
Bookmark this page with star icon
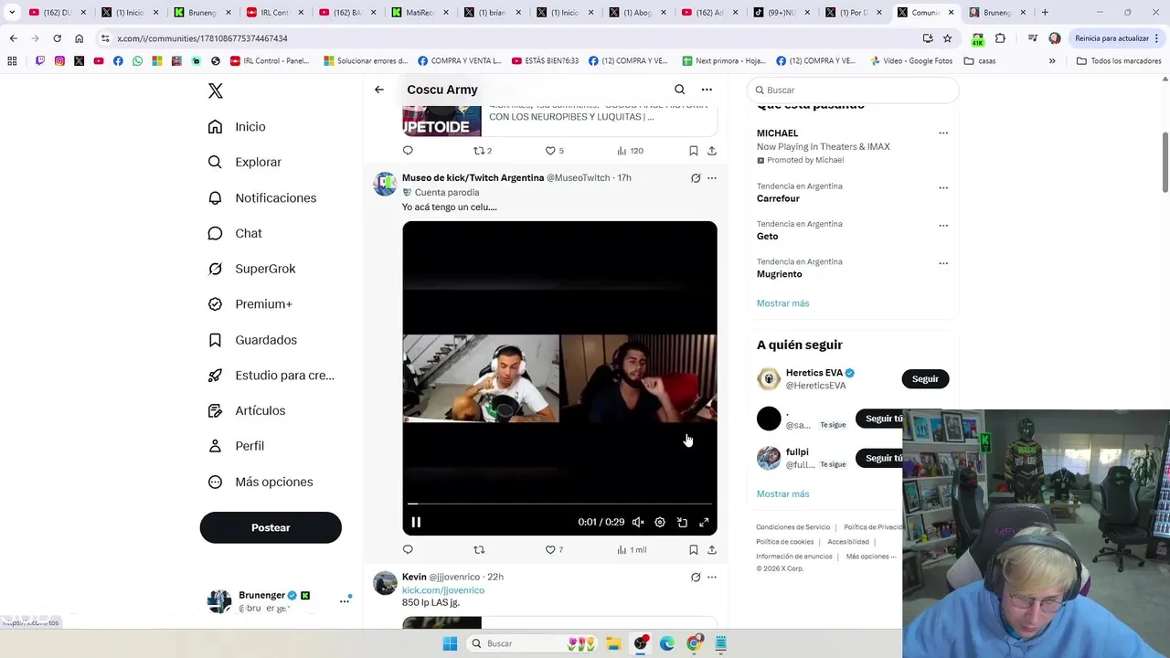(x=948, y=38)
